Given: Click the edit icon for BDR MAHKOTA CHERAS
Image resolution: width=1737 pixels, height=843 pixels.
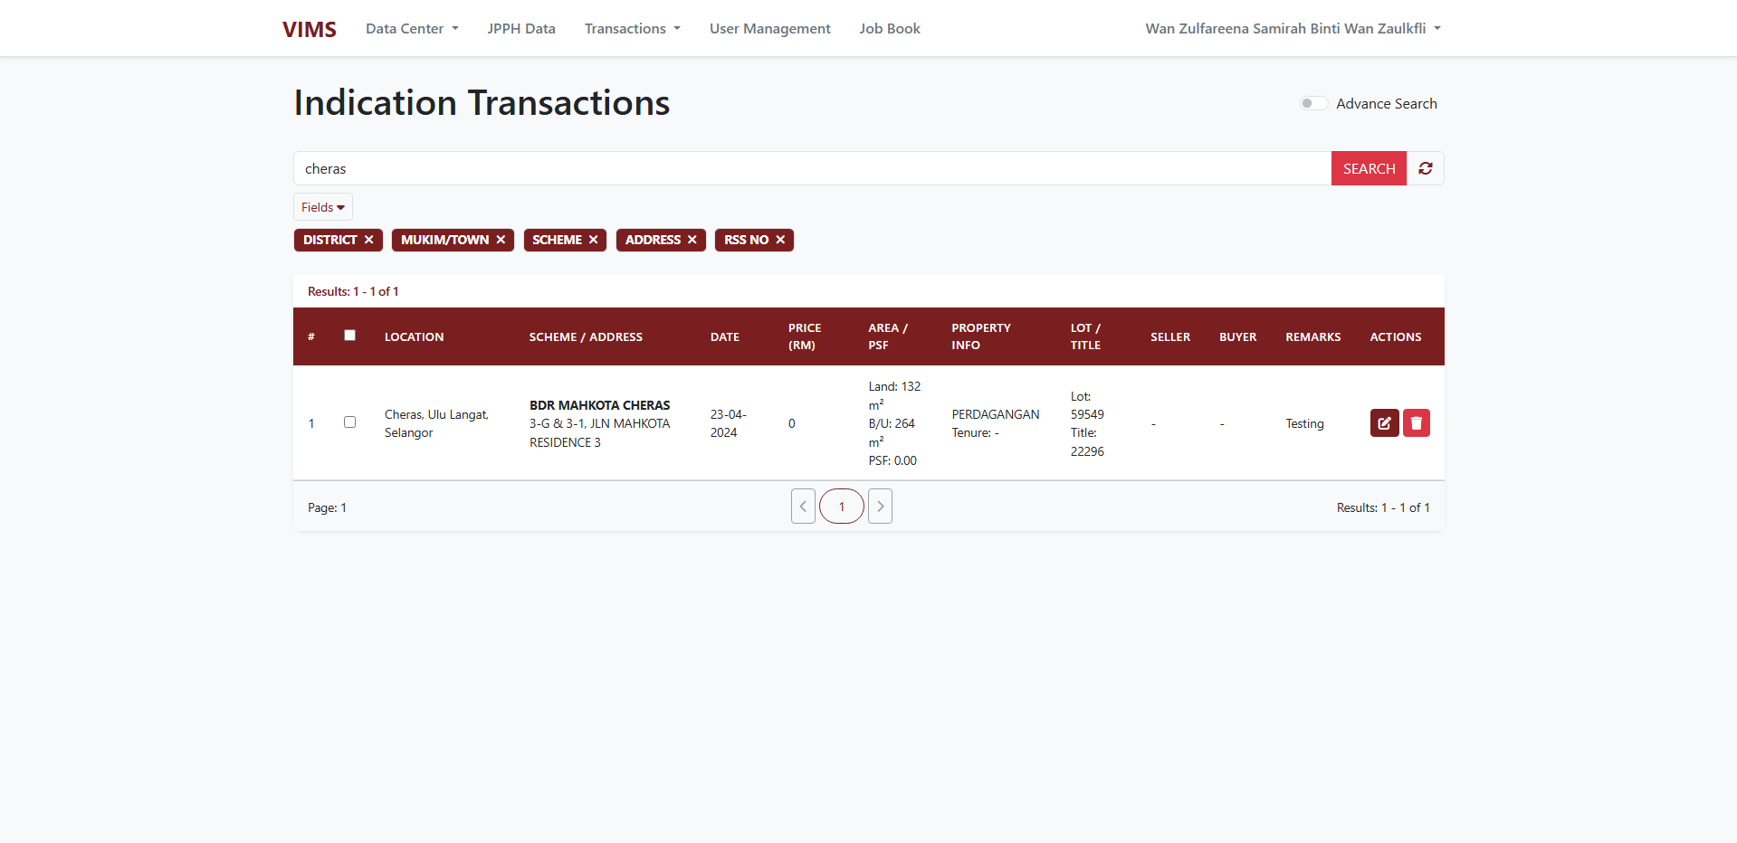Looking at the screenshot, I should [1384, 423].
